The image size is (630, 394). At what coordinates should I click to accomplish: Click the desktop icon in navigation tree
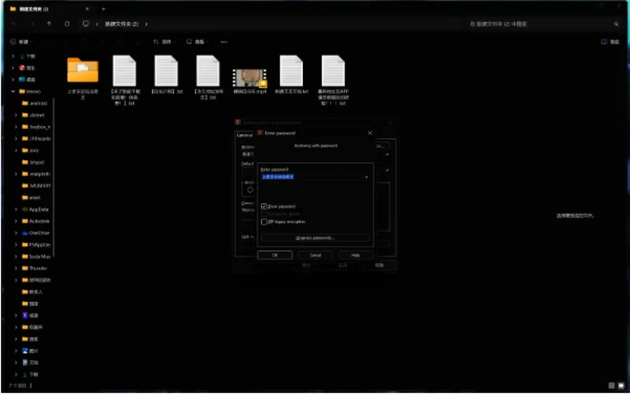tap(22, 79)
